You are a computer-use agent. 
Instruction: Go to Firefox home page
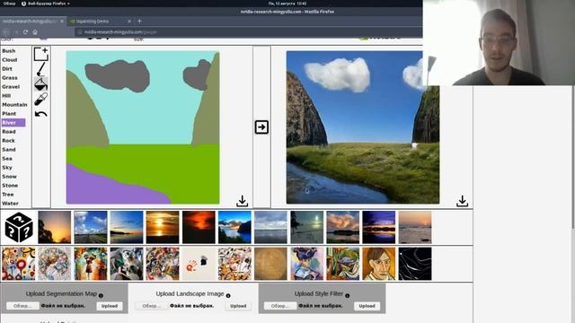pos(35,32)
